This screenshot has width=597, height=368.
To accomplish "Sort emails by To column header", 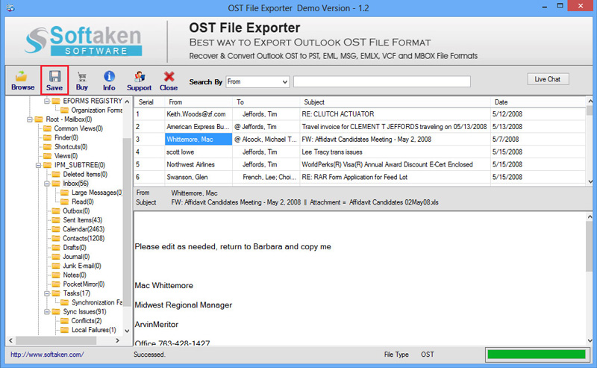I will tap(266, 102).
